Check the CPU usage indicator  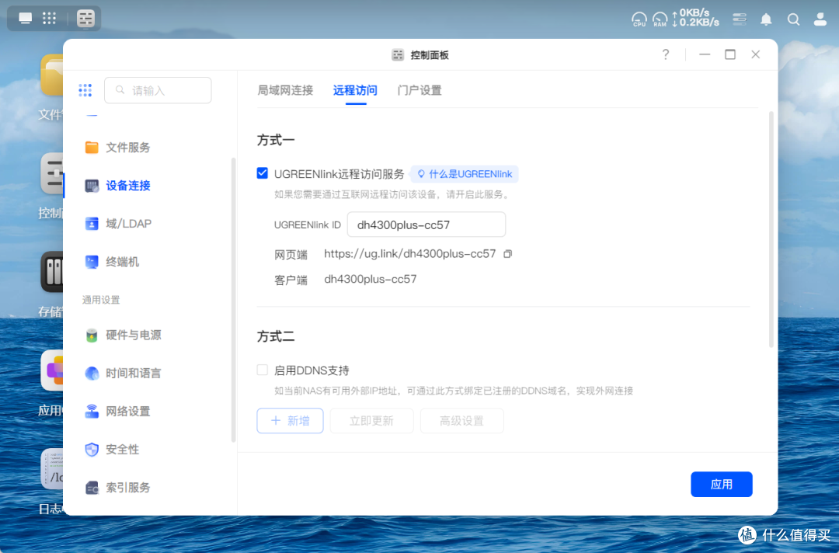(639, 19)
